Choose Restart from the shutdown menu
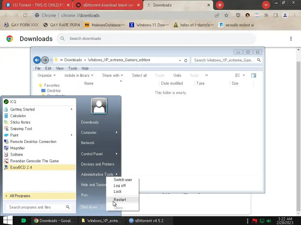Viewport: 301px width, 225px height. click(x=123, y=200)
